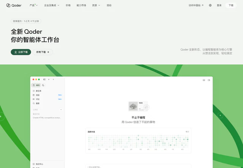Go to the 价格 page

[68, 5]
